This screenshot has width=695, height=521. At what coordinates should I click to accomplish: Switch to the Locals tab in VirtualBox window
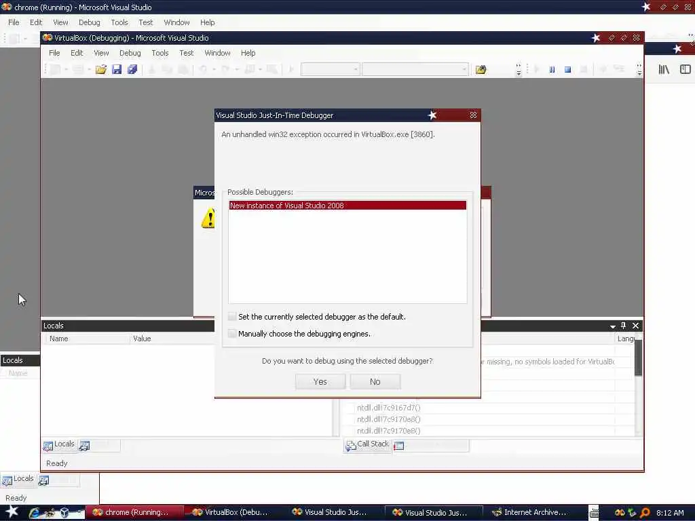[x=59, y=445]
